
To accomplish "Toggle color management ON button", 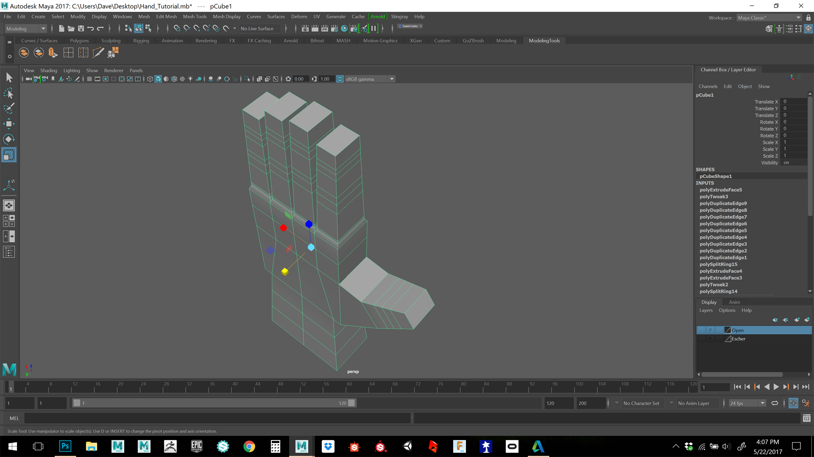I will point(340,79).
